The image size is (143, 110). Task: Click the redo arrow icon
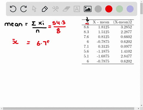pyautogui.click(x=24, y=9)
